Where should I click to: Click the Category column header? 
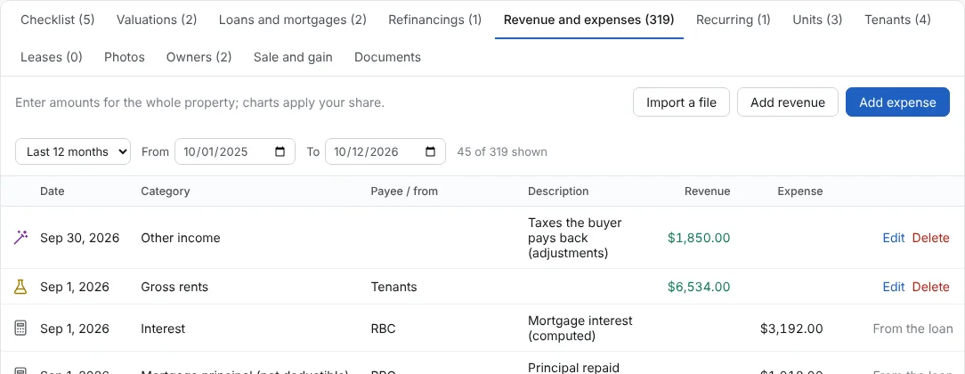click(166, 191)
